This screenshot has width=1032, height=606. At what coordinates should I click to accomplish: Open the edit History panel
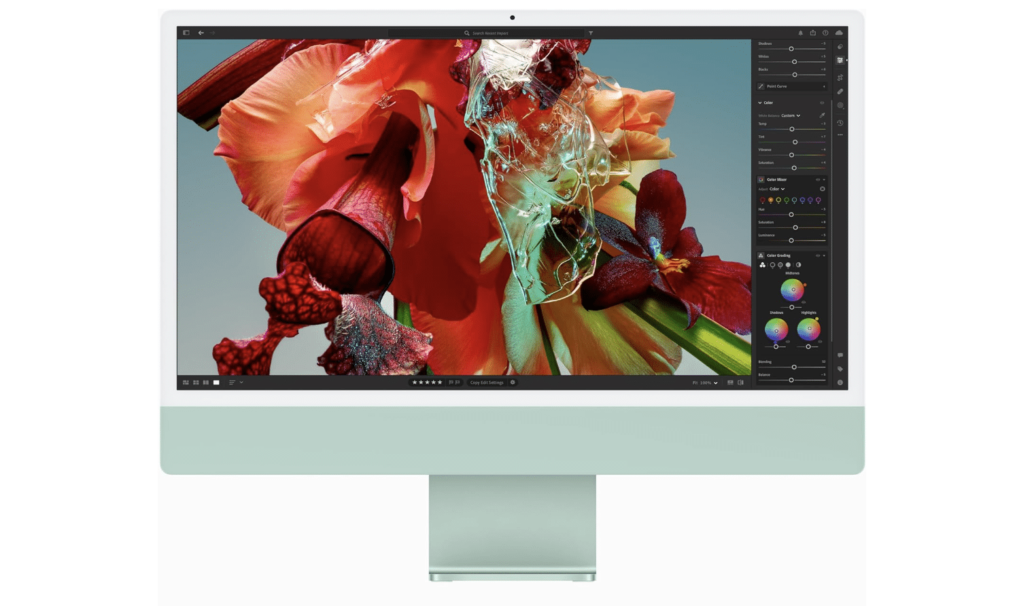coord(841,123)
